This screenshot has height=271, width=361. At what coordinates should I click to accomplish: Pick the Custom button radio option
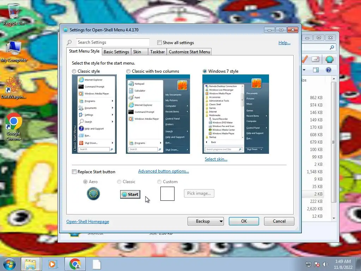159,182
